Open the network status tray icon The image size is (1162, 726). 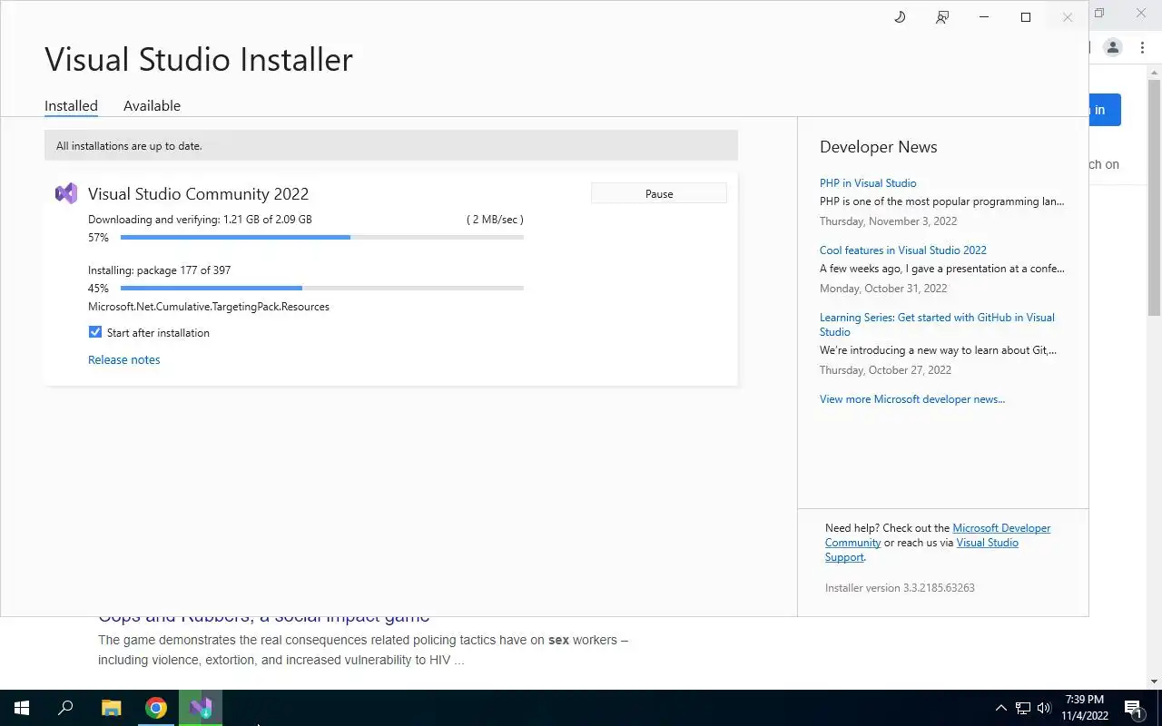pos(1023,708)
